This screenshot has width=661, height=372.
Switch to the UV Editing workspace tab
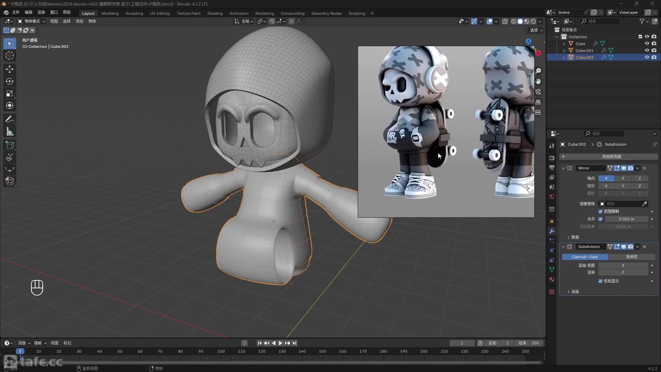(160, 13)
